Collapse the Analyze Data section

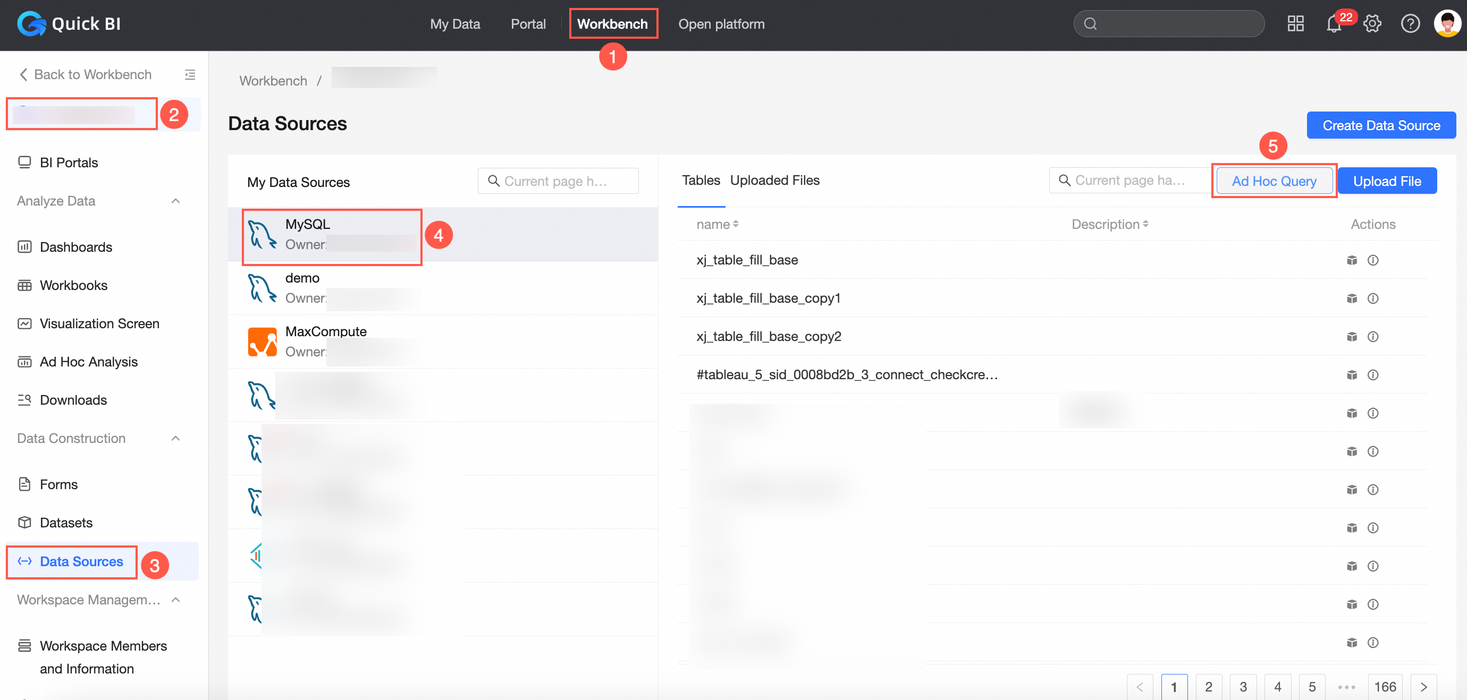click(175, 201)
